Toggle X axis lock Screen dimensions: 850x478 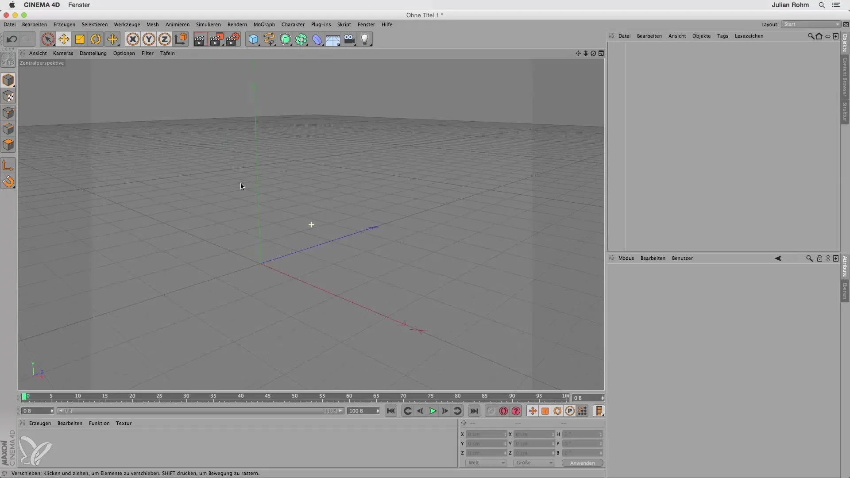coord(133,39)
